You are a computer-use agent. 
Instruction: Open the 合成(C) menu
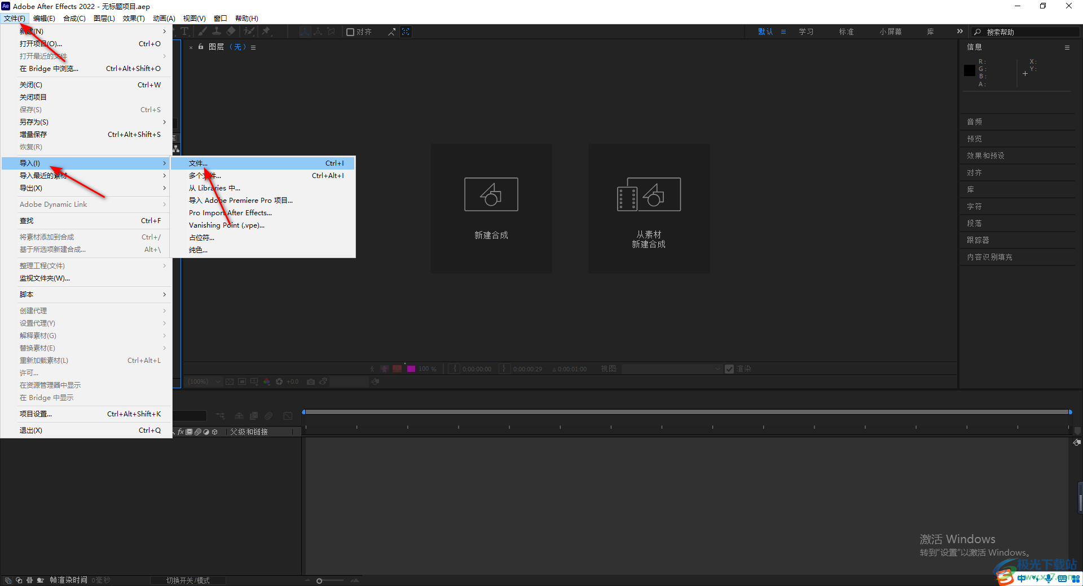coord(74,19)
